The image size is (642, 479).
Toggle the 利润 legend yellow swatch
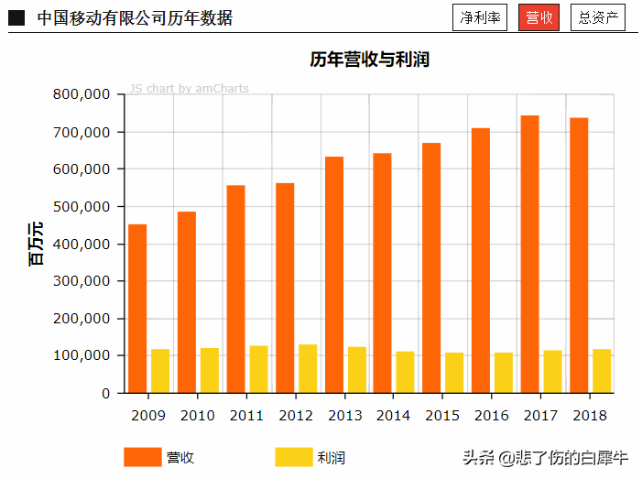click(x=294, y=457)
